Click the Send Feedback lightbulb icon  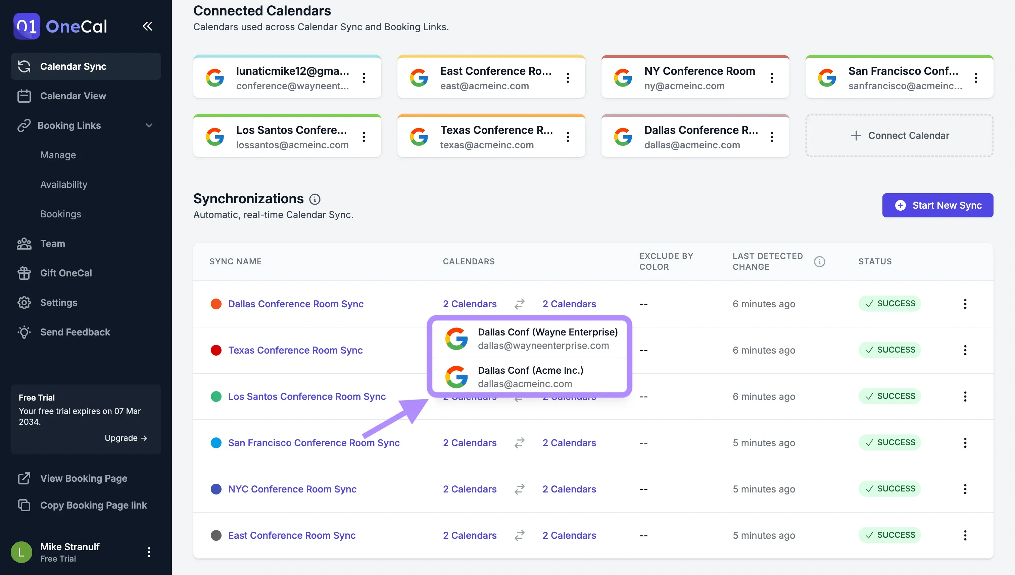24,332
